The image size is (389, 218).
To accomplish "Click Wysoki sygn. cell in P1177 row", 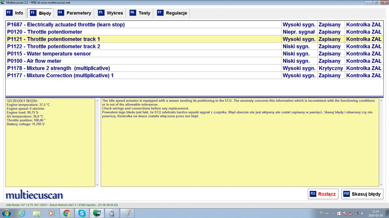I will 299,75.
